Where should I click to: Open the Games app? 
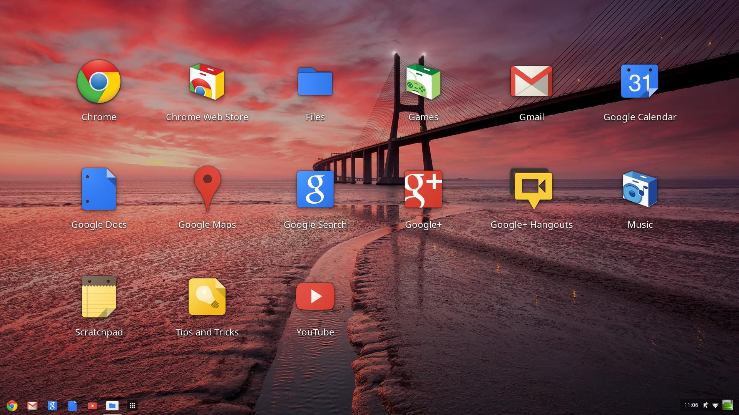(x=423, y=83)
